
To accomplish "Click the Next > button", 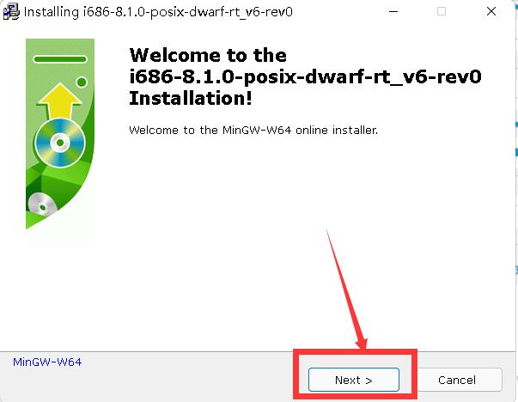I will point(353,380).
